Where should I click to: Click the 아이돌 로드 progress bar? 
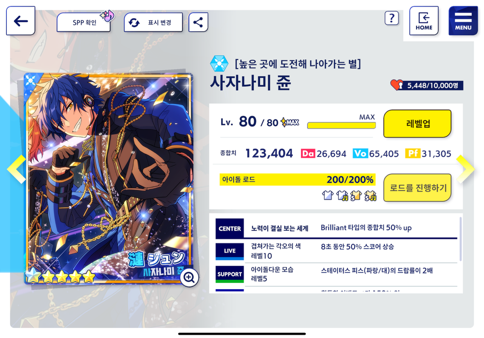click(298, 179)
